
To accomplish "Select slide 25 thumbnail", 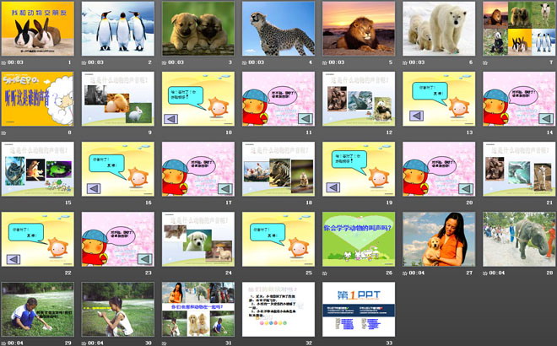I will pyautogui.click(x=278, y=240).
